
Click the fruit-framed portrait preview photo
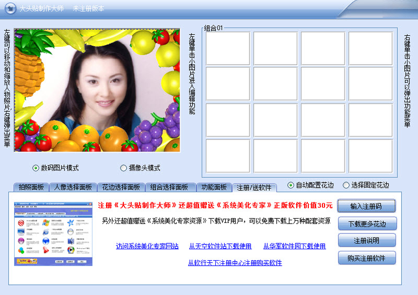tap(97, 90)
